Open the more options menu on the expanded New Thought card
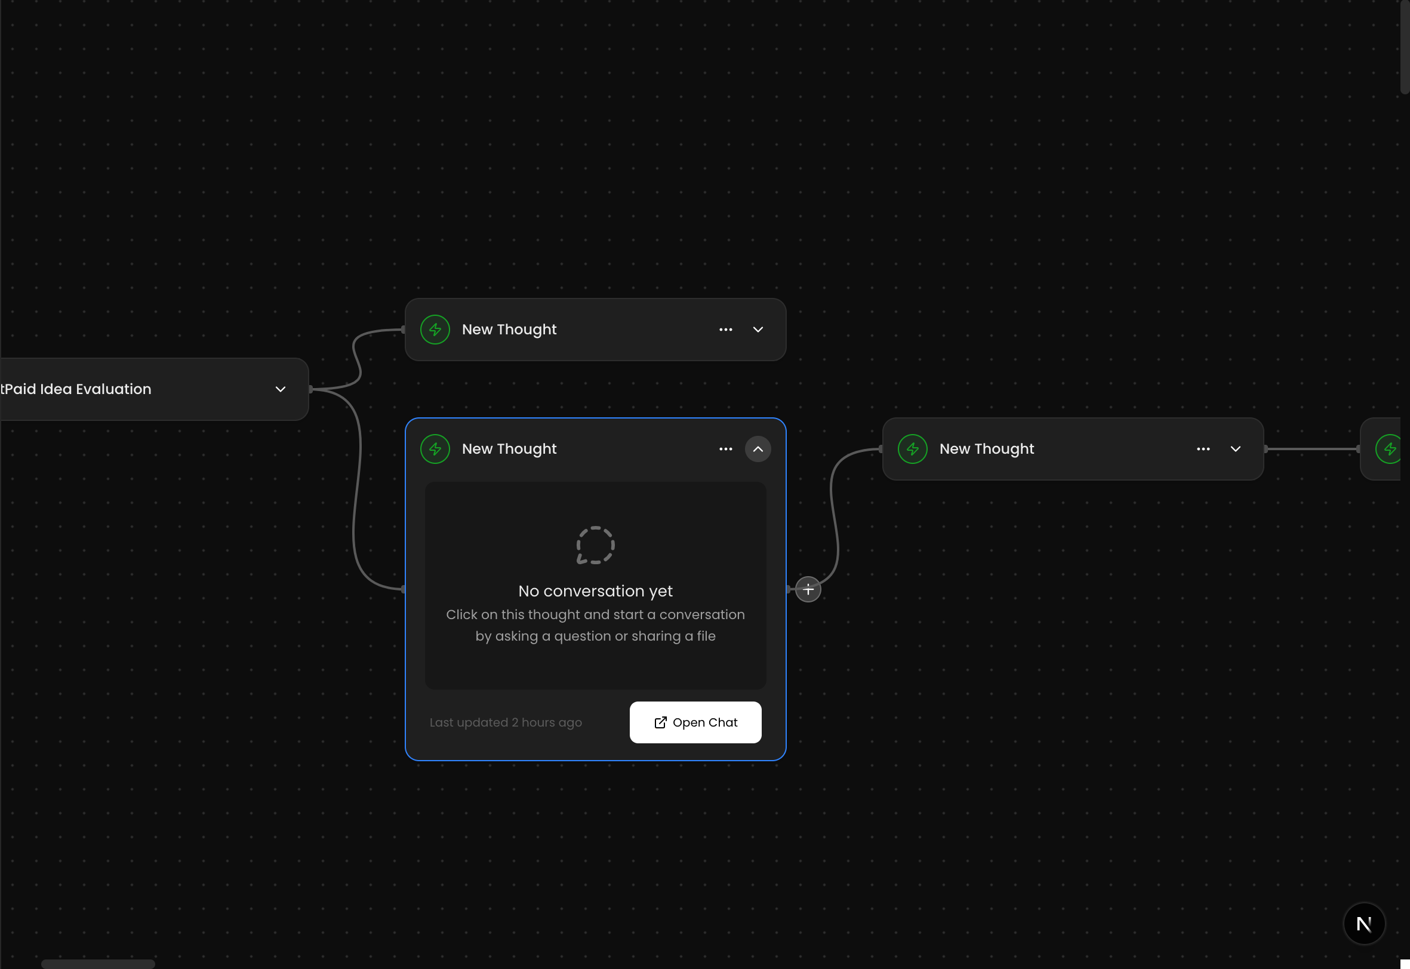Image resolution: width=1410 pixels, height=969 pixels. [726, 449]
